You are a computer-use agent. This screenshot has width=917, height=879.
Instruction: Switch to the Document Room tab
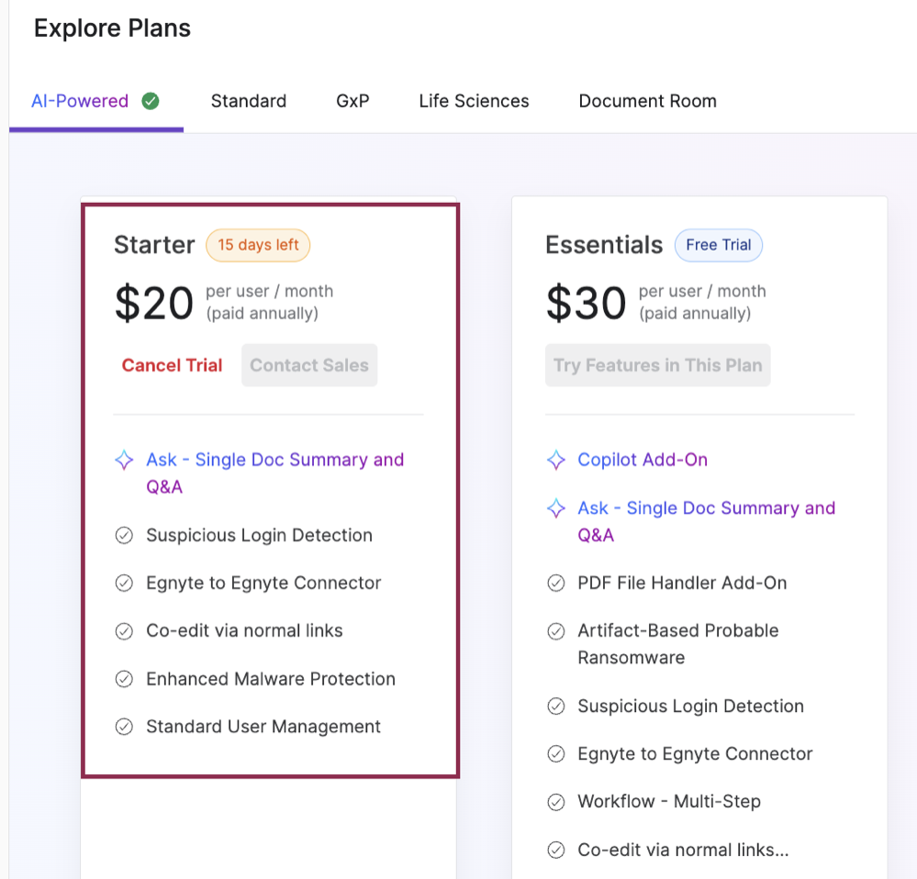647,101
